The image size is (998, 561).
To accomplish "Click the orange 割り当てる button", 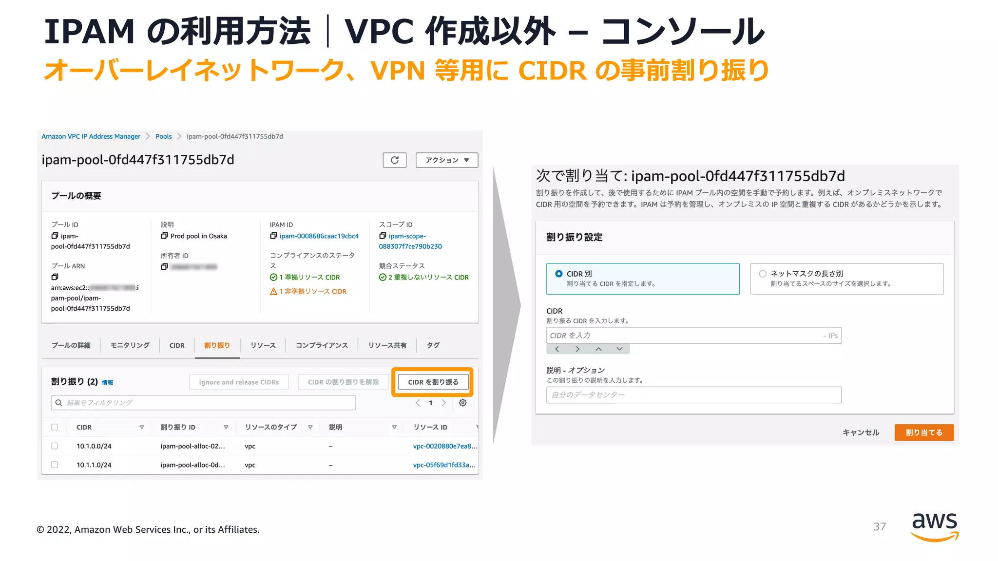I will point(924,432).
